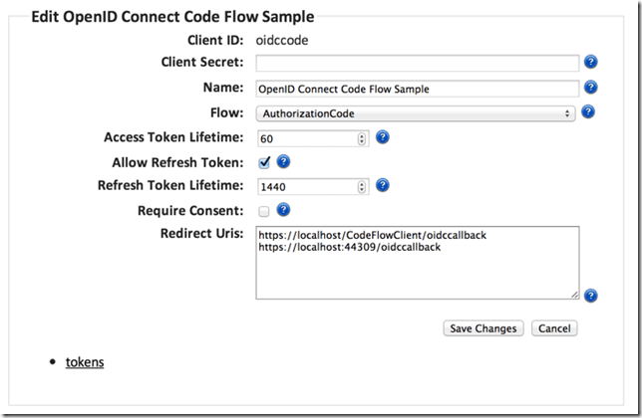Click the Access Token Lifetime stepper arrows

(362, 138)
